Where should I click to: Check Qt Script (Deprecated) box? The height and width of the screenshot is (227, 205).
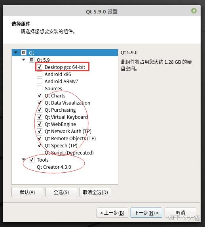[40, 153]
